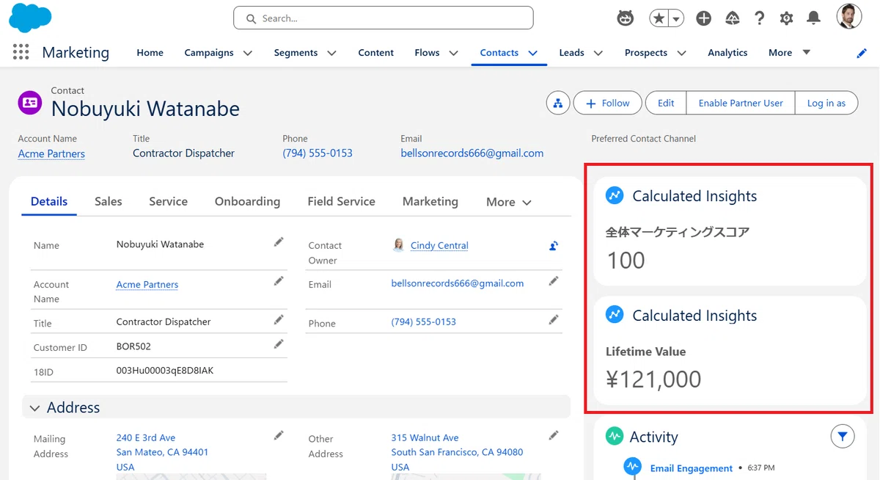This screenshot has width=880, height=480.
Task: Expand the Campaigns nav dropdown chevron
Action: (248, 53)
